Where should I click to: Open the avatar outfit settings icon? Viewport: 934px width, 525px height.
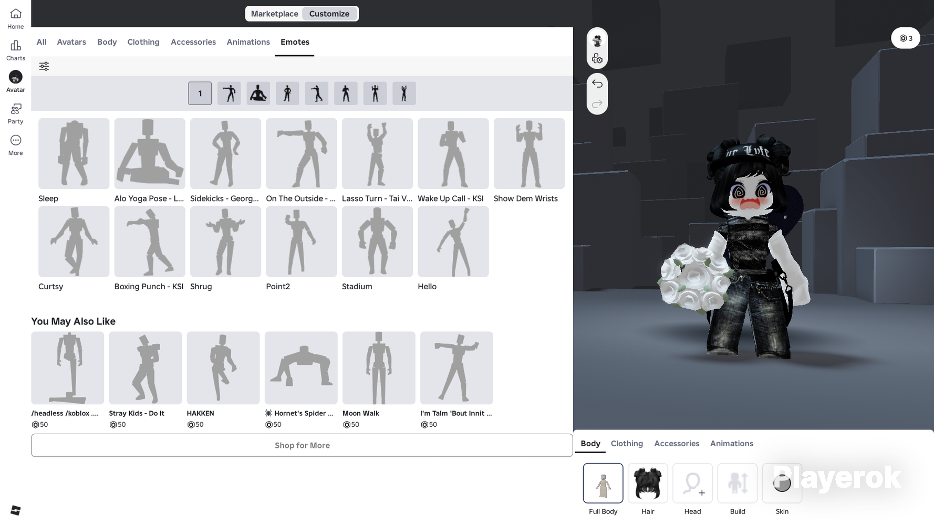tap(597, 59)
